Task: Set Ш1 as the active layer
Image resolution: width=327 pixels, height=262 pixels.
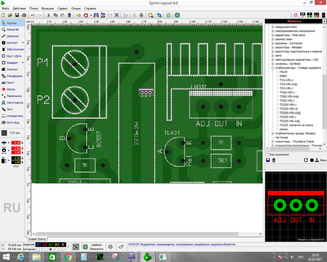Action: pos(44,249)
